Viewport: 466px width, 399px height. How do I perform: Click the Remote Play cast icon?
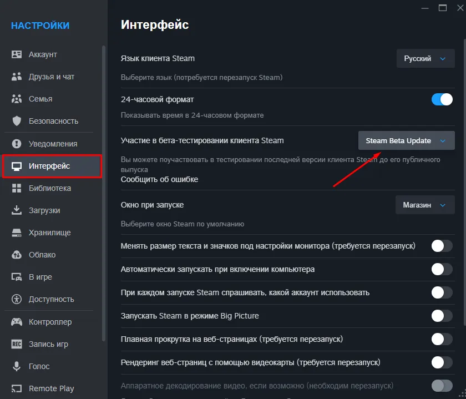click(17, 388)
